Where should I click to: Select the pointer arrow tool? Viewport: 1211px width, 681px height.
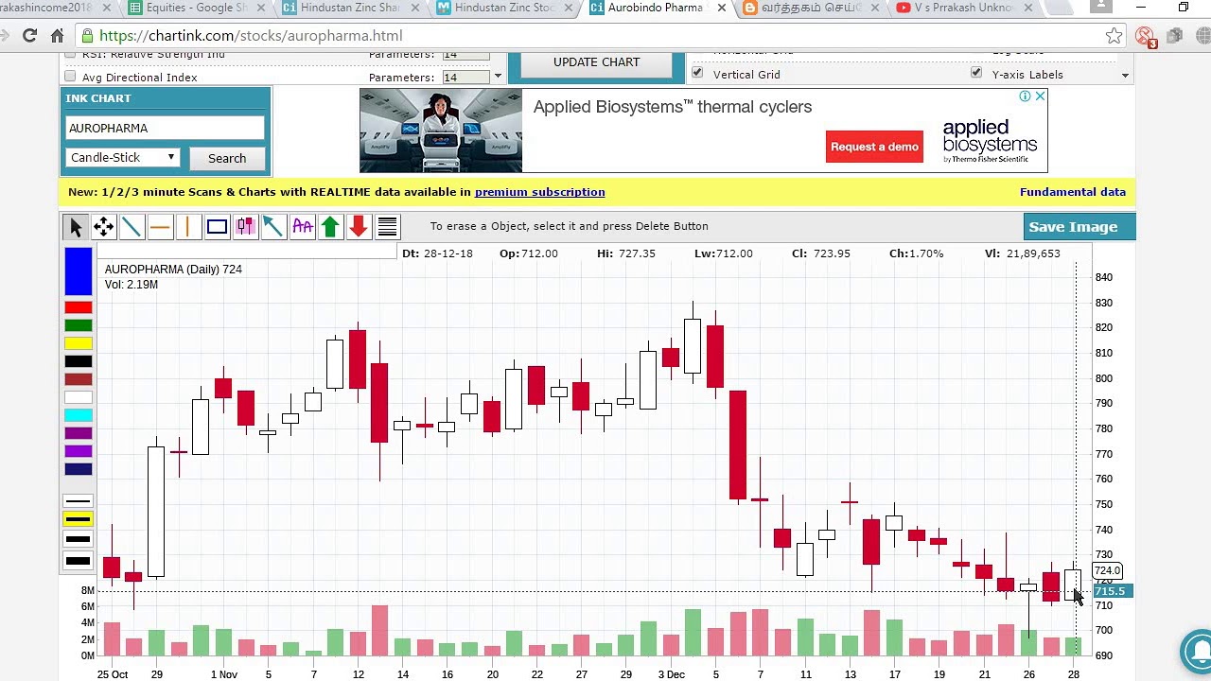76,227
